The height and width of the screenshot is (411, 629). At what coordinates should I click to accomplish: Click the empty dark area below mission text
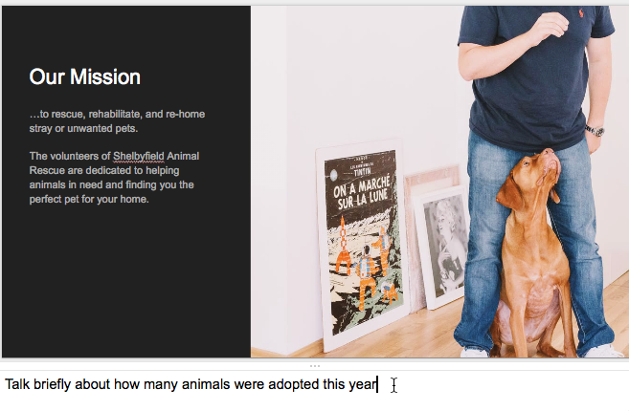pos(126,280)
